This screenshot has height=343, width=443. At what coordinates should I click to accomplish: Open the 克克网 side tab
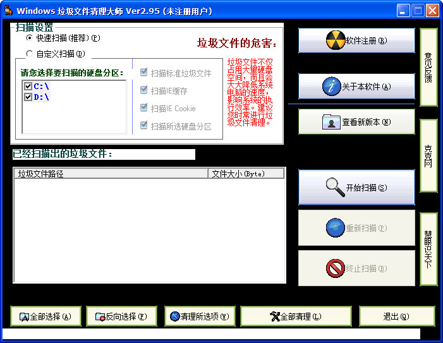pos(428,155)
